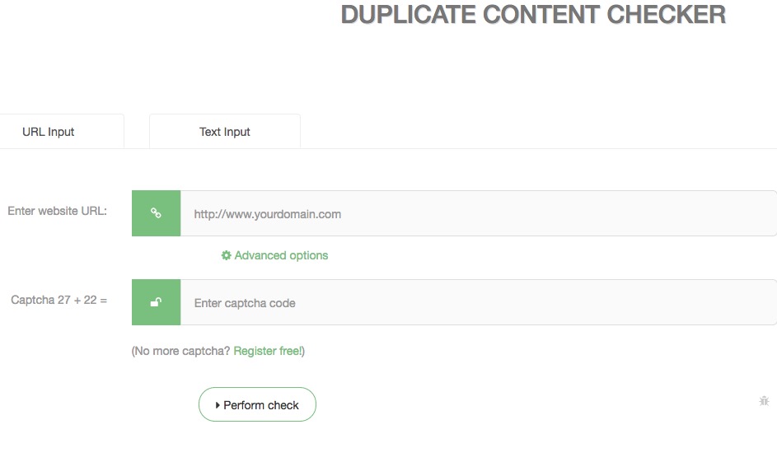Screen dimensions: 777x462
Task: Click the 'Perform check' text label
Action: tap(261, 405)
